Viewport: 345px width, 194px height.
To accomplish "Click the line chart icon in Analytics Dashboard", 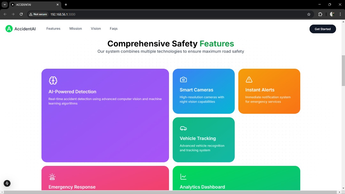I will [x=183, y=177].
